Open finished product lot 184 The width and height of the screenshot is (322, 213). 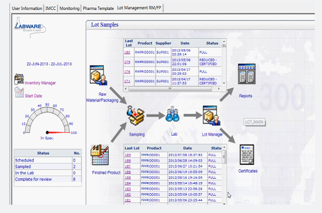point(128,183)
